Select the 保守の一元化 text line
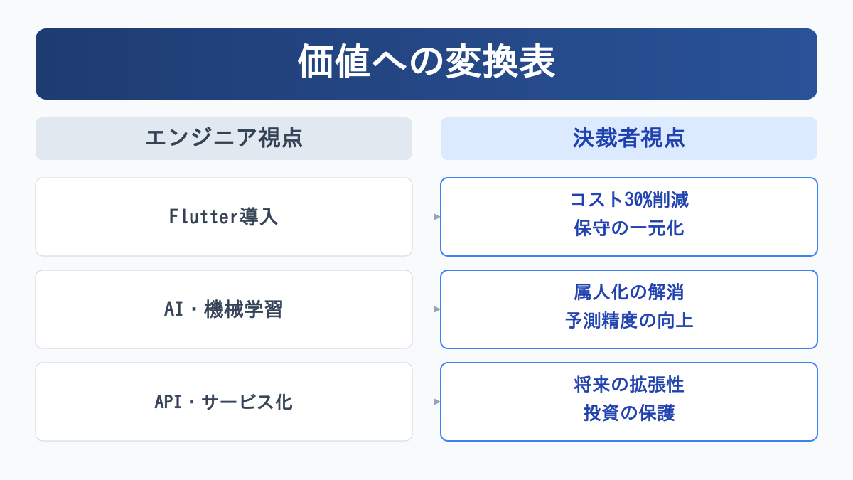Image resolution: width=853 pixels, height=480 pixels. 628,229
